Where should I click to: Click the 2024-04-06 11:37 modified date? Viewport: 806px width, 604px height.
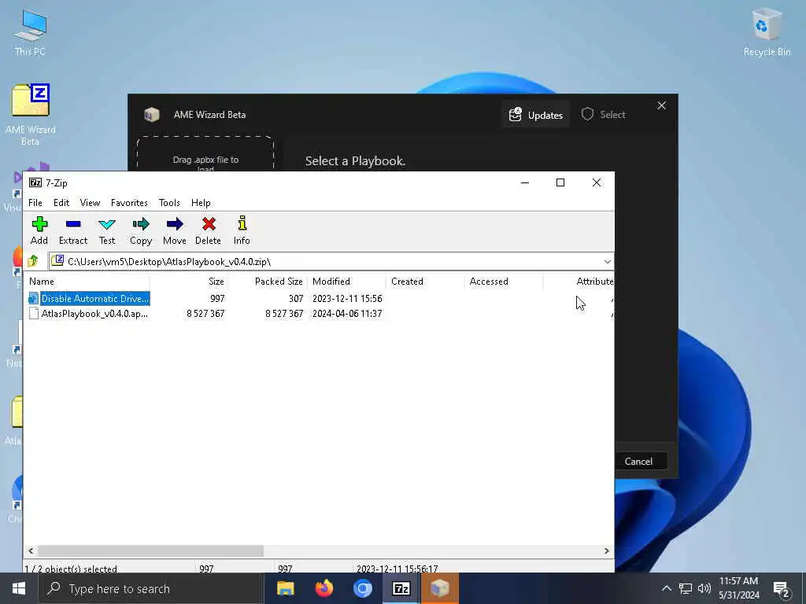click(x=347, y=313)
